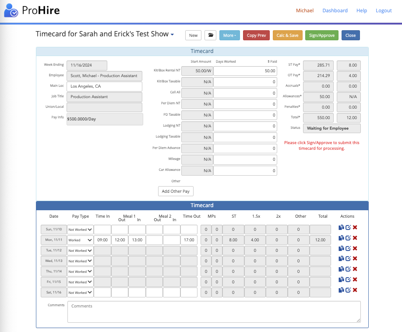This screenshot has height=332, width=402.
Task: Edit the Monday Time Out field 17:00
Action: tap(189, 240)
